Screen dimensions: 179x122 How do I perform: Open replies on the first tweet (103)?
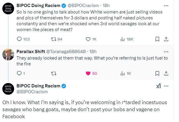(x=23, y=39)
